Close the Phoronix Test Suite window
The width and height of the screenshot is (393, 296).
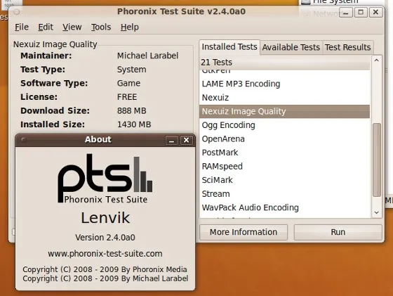coord(375,12)
